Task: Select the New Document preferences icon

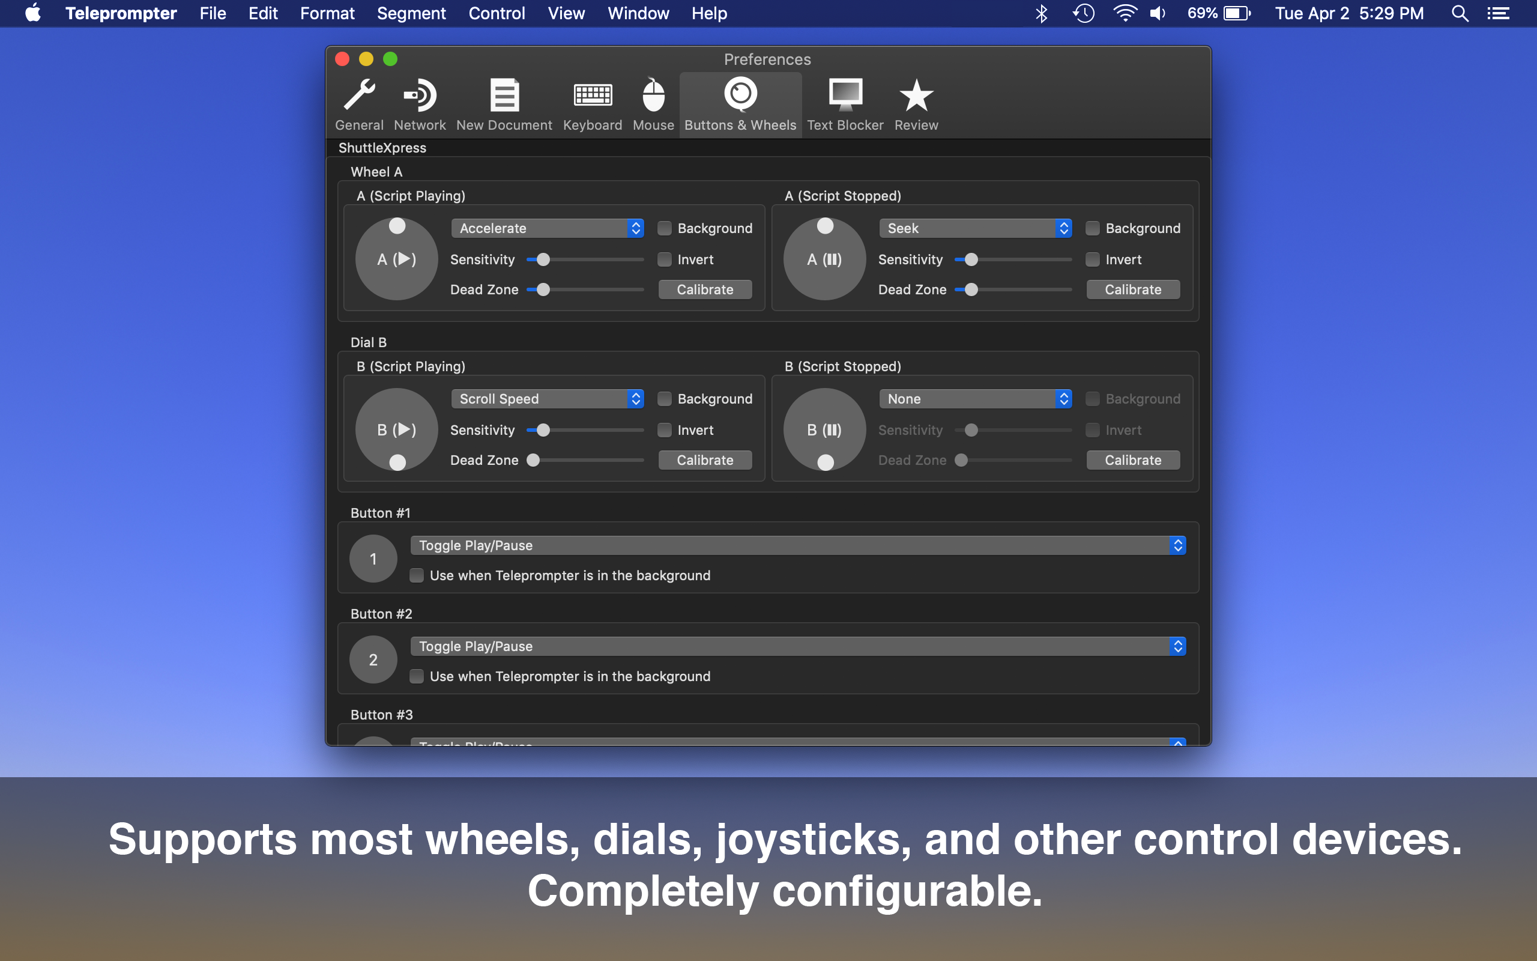Action: pyautogui.click(x=504, y=95)
